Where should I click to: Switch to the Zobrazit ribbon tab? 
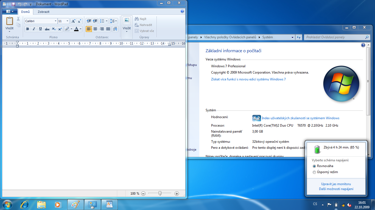coord(44,12)
